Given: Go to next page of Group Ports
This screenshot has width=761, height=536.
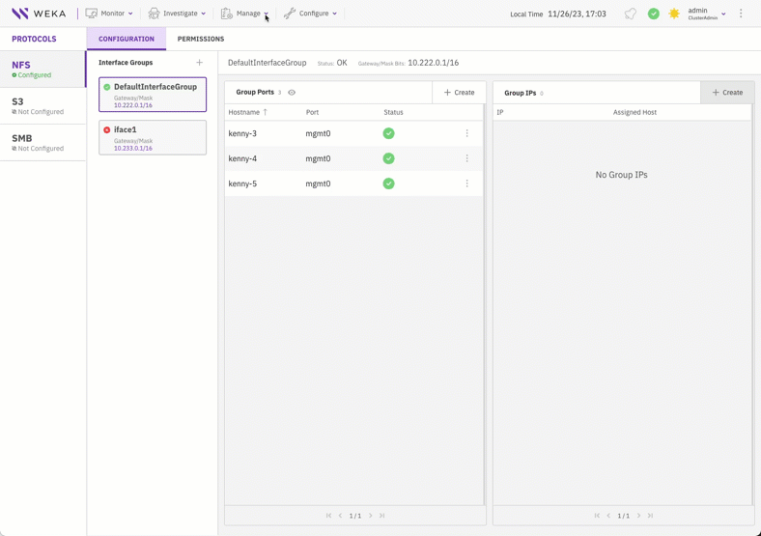Looking at the screenshot, I should tap(371, 516).
